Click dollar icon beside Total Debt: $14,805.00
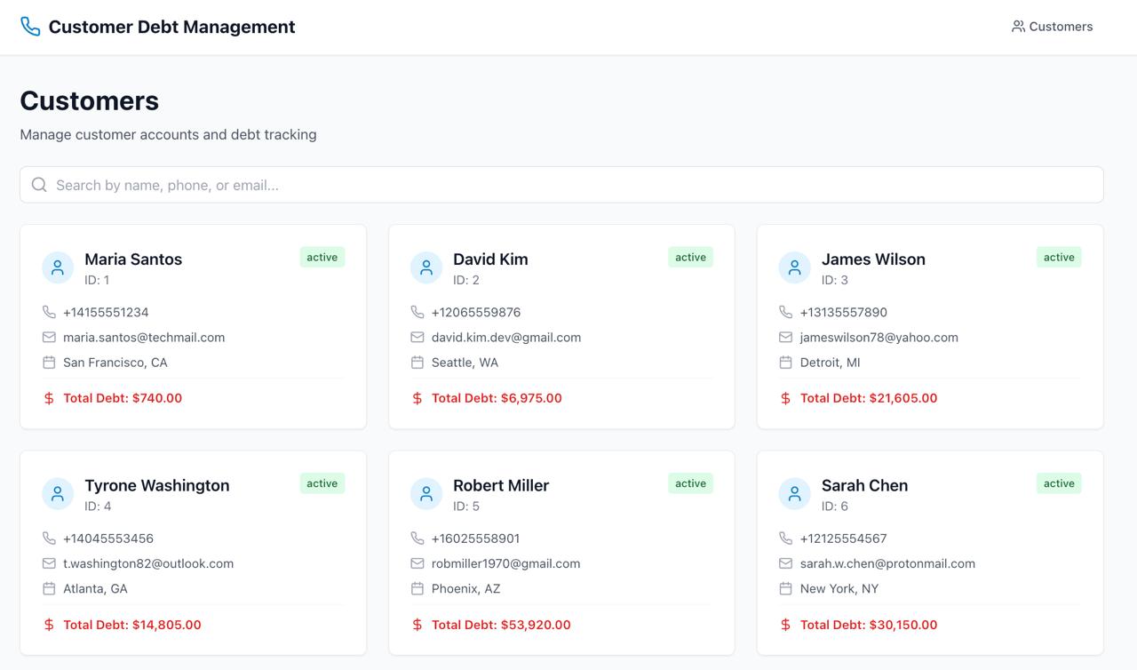The image size is (1137, 670). [49, 625]
